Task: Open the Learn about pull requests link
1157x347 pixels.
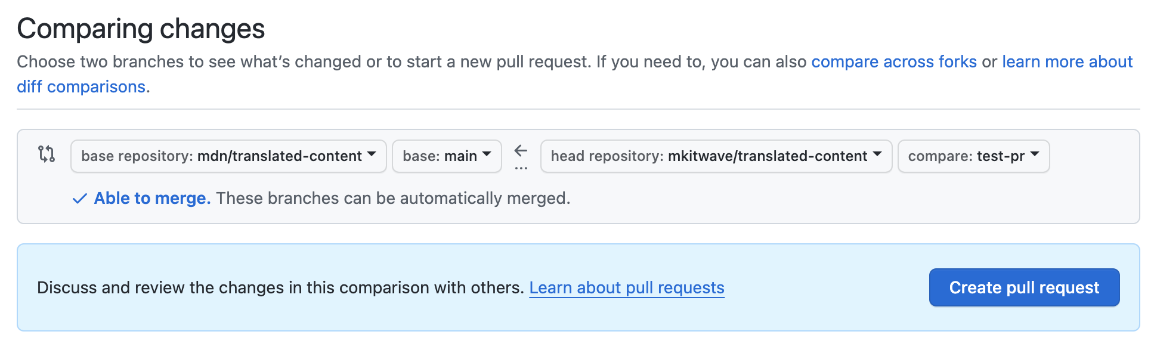Action: 626,288
